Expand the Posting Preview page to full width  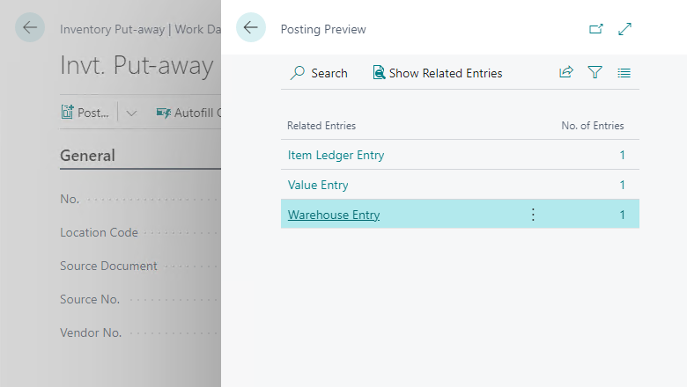[x=625, y=29]
